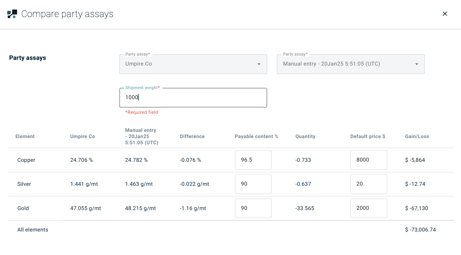The width and height of the screenshot is (461, 255).
Task: Click the Difference column header
Action: [192, 137]
